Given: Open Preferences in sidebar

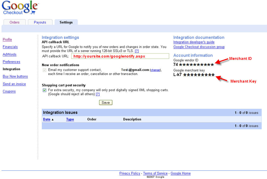Looking at the screenshot, I should pyautogui.click(x=11, y=62).
